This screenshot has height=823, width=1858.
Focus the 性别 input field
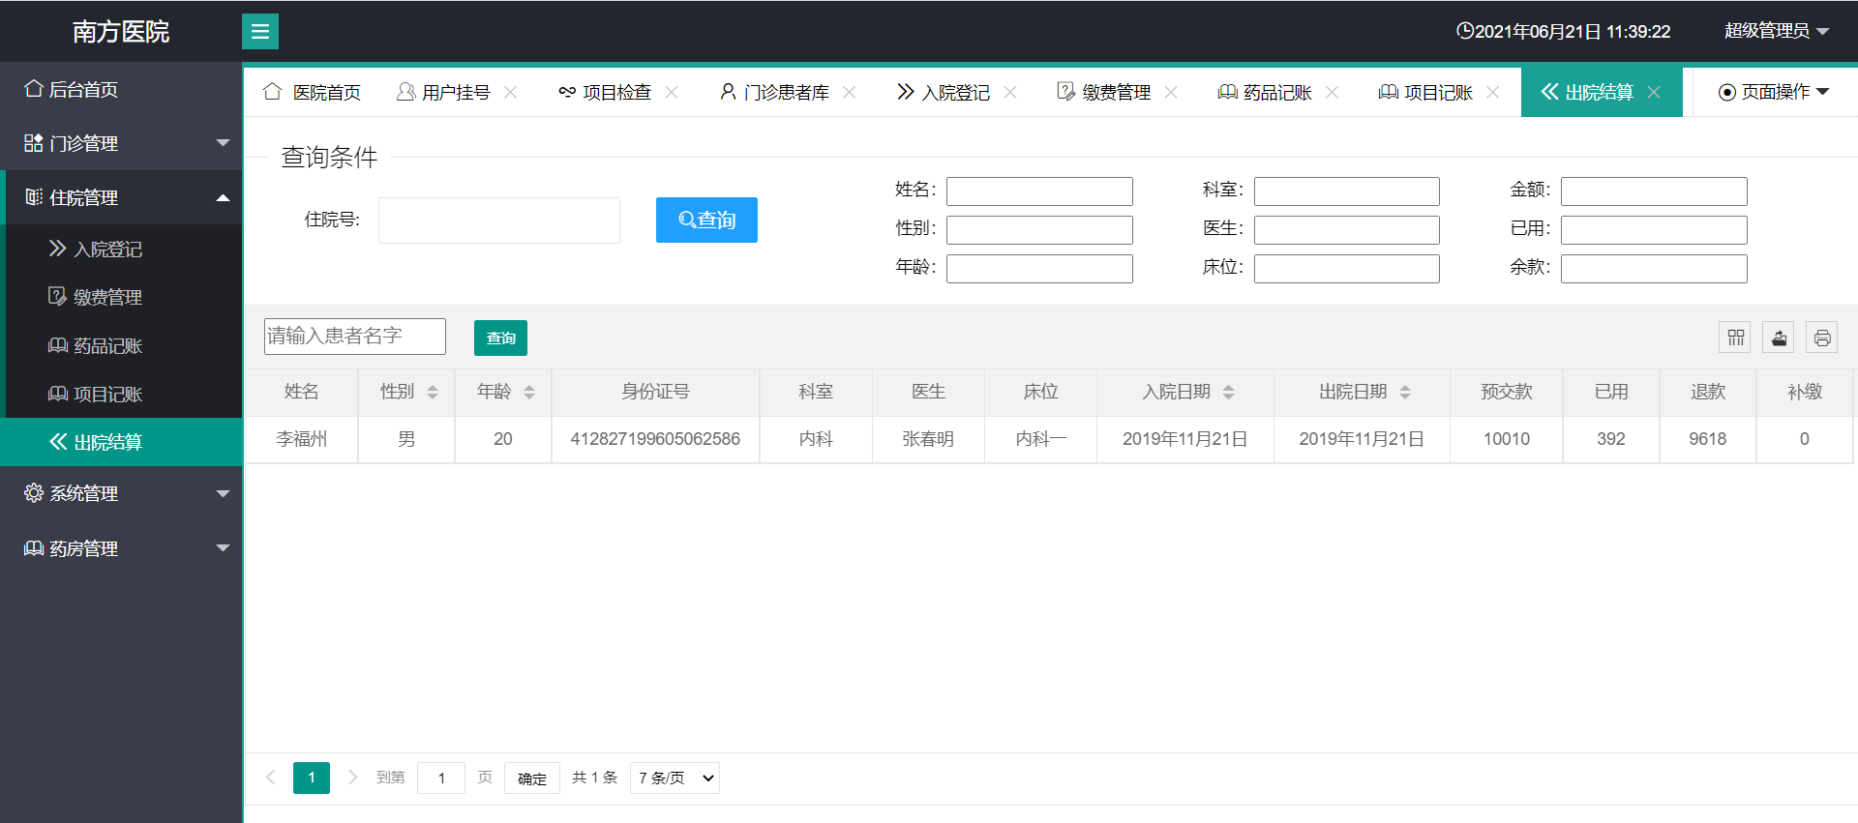pos(1039,230)
